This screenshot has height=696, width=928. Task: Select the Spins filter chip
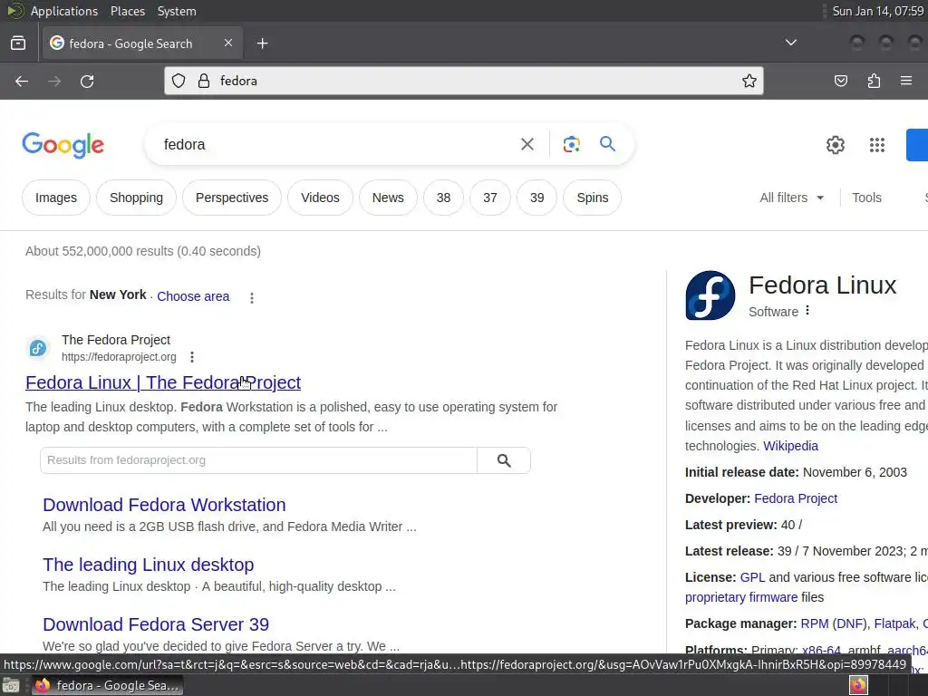pyautogui.click(x=593, y=198)
